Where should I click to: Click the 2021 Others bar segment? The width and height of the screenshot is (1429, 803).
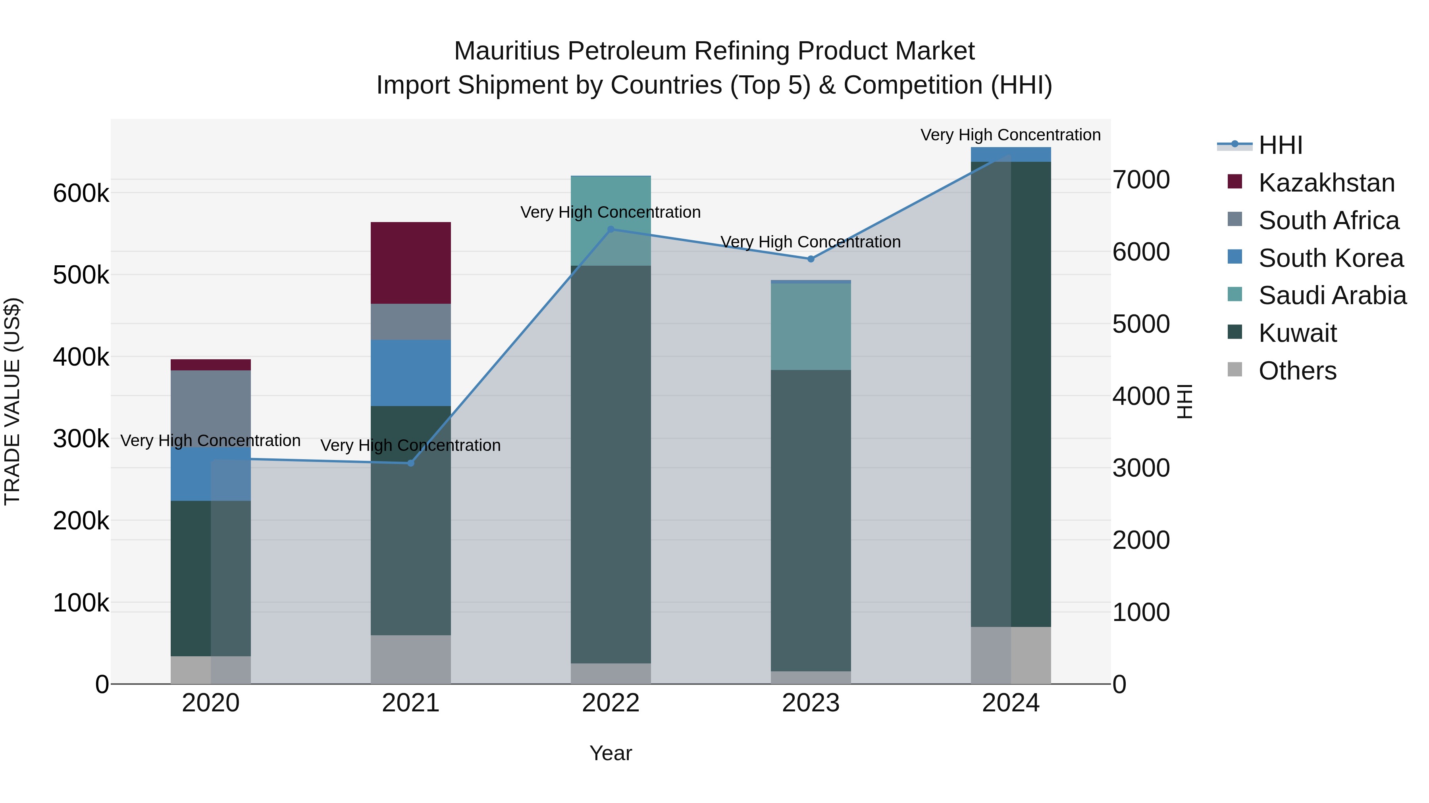pyautogui.click(x=410, y=659)
